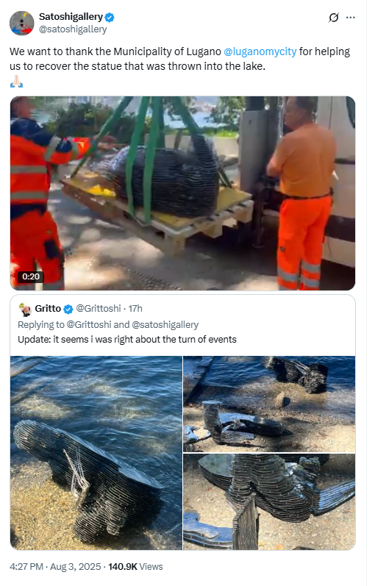Click Gritto's verified checkmark badge
375x586 pixels.
click(68, 309)
